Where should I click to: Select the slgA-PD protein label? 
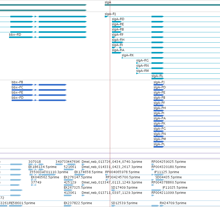coord(160,87)
